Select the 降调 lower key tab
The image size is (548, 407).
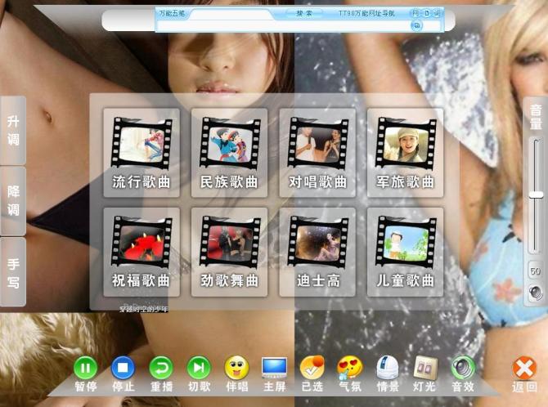point(13,200)
